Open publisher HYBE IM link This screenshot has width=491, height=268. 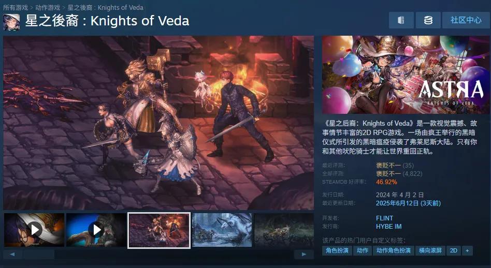(x=388, y=227)
